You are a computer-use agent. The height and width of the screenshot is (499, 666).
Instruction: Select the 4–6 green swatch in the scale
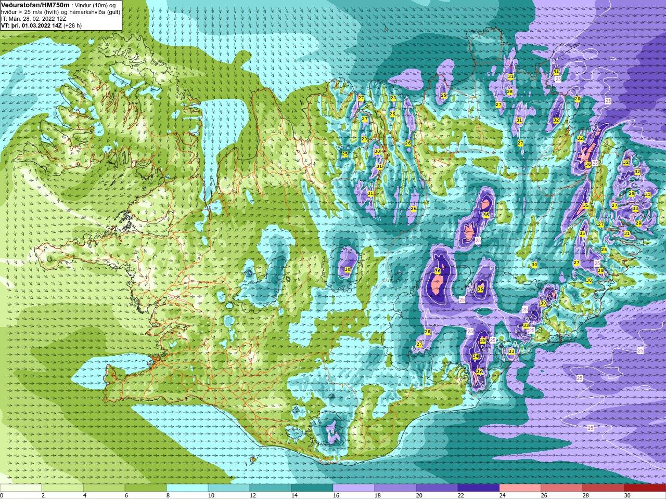pos(104,488)
